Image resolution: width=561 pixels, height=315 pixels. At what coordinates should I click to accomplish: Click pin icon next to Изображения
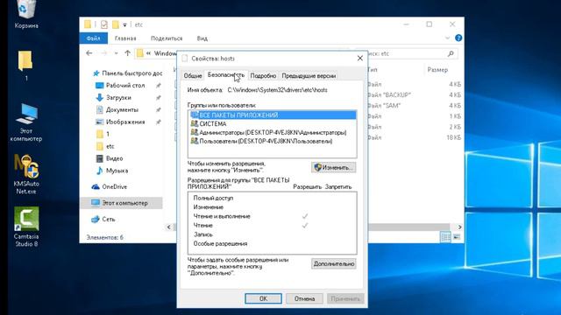tap(158, 122)
